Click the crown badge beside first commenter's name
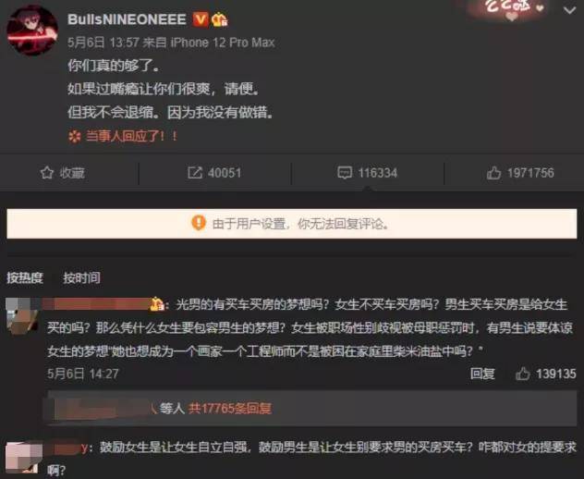The image size is (584, 479). [157, 304]
